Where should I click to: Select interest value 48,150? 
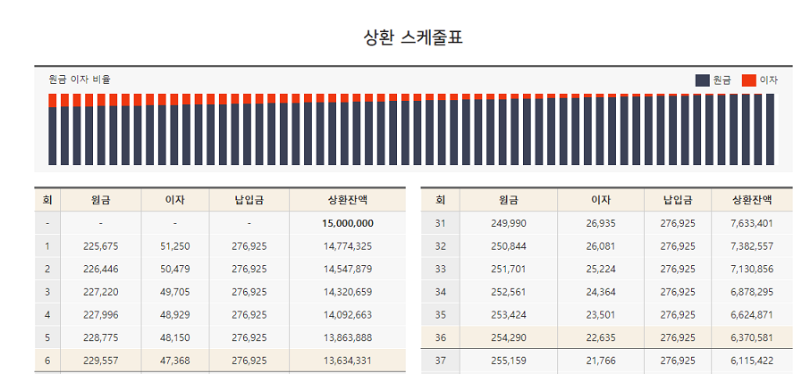point(175,337)
